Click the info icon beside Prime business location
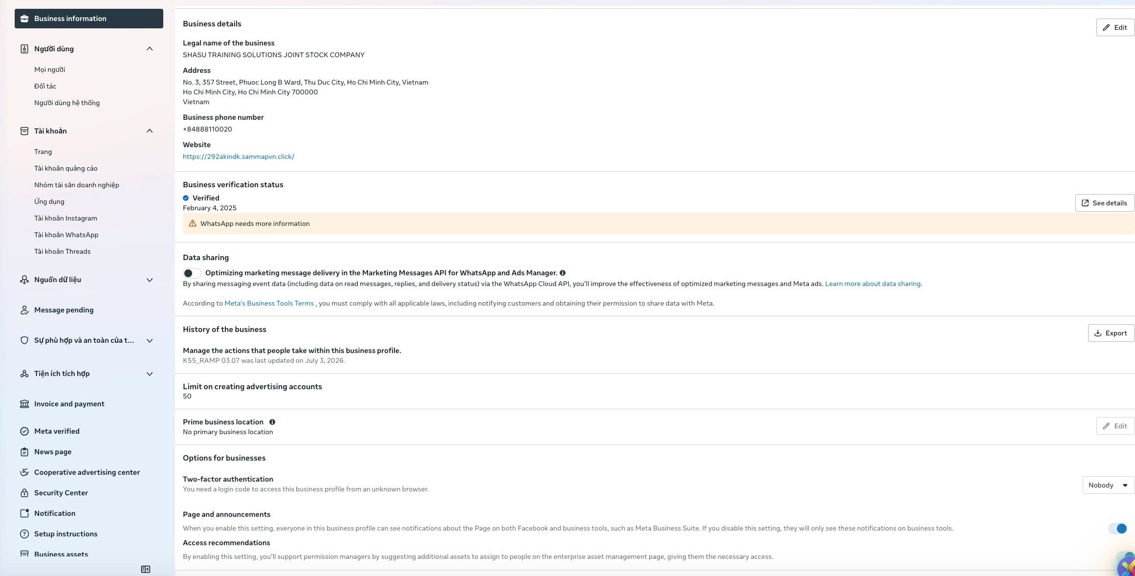 tap(272, 422)
